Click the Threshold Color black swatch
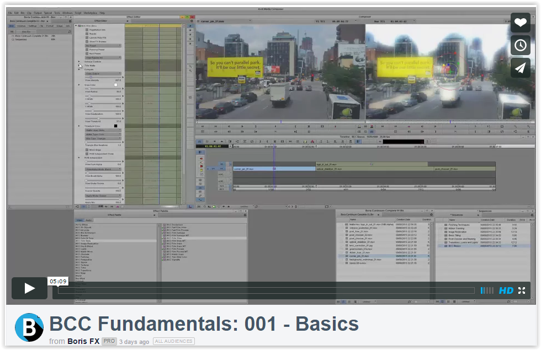 (115, 126)
